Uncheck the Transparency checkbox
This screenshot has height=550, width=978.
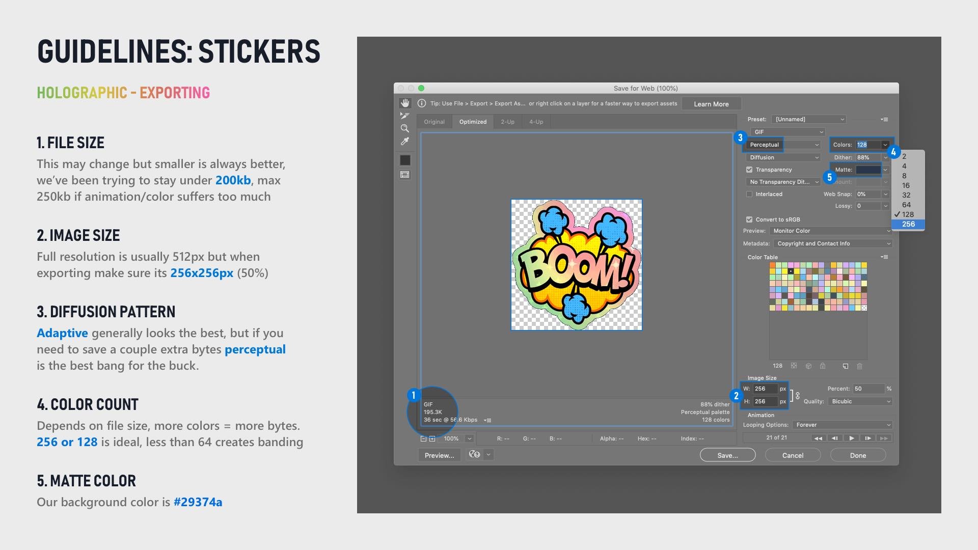click(x=749, y=170)
